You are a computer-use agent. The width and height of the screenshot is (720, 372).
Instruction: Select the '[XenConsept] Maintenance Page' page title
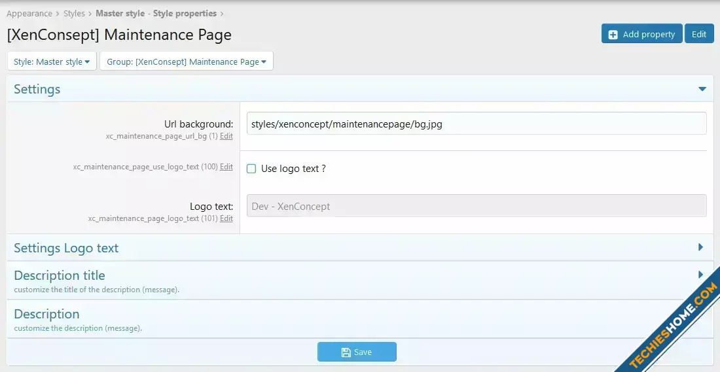[119, 35]
